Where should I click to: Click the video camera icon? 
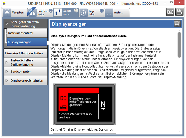click(179, 12)
